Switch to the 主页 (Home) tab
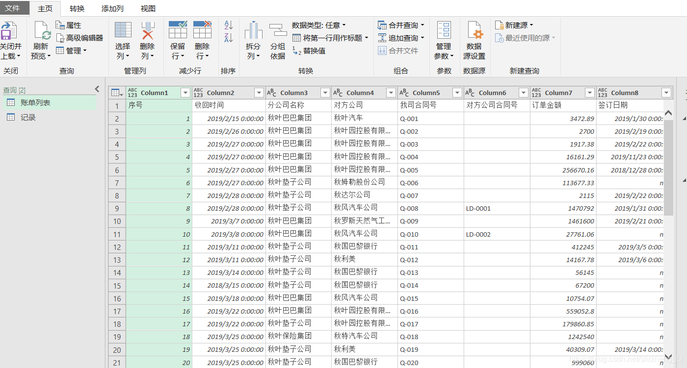Viewport: 687px width, 368px height. [45, 8]
